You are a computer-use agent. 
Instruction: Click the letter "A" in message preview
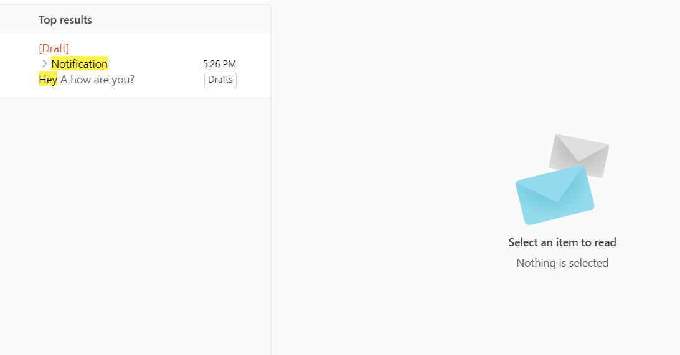click(64, 80)
